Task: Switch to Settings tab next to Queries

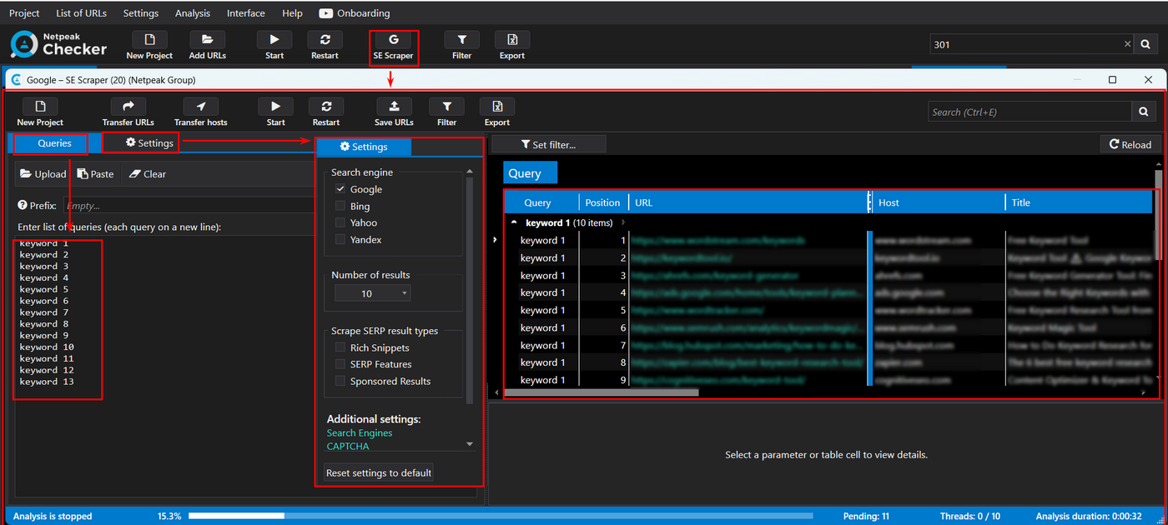Action: pyautogui.click(x=150, y=143)
